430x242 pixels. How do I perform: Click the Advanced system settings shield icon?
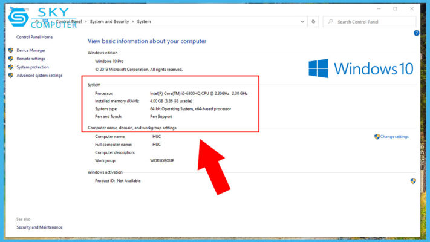[x=11, y=76]
